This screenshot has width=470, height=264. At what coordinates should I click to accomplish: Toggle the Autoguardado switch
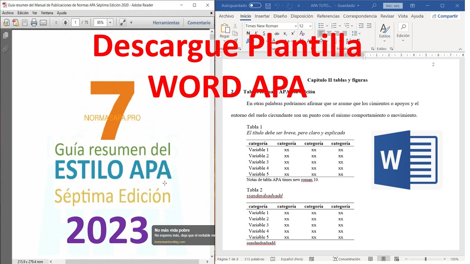(255, 5)
